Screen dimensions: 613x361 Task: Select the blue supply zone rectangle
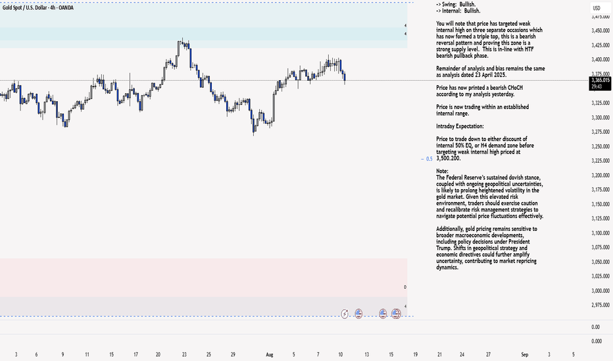click(203, 26)
